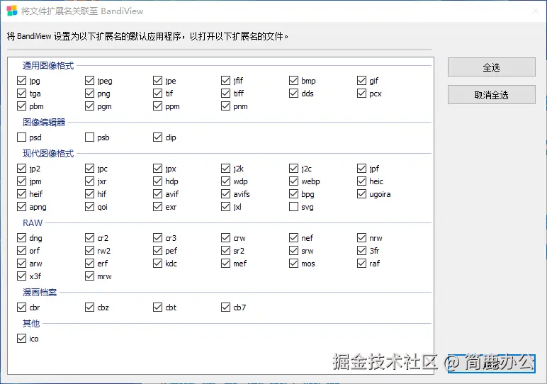Uncheck the clip checkbox

[x=158, y=137]
